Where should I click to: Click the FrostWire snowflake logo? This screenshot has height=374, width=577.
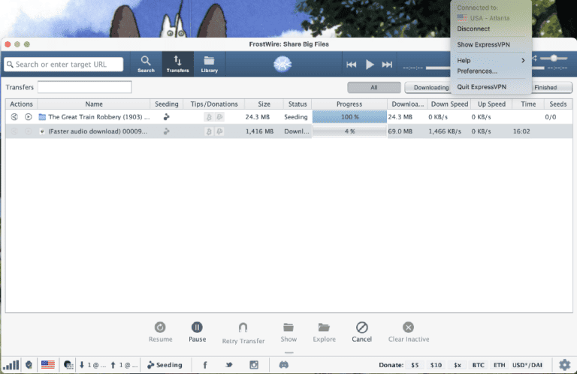[282, 65]
